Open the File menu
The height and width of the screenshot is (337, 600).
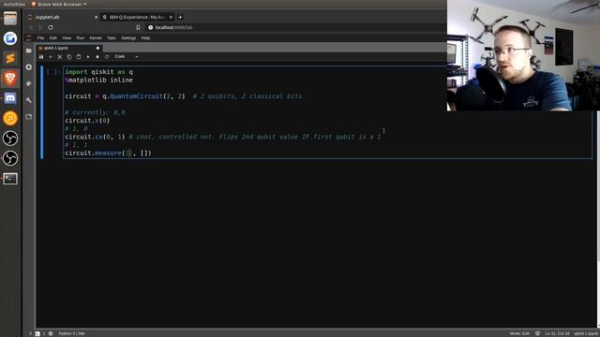click(x=40, y=38)
